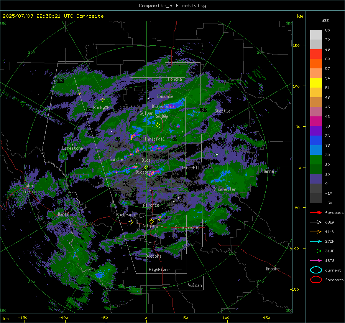The width and height of the screenshot is (345, 323).
Task: Pick the bright orange 57-60 dBZ swatch
Action: tap(316, 64)
